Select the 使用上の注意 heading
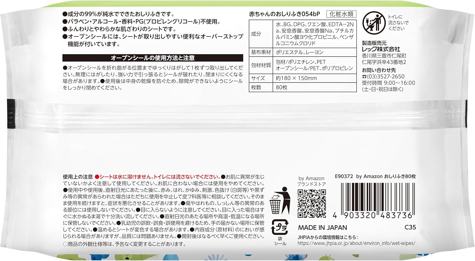This screenshot has height=261, width=475. (x=78, y=177)
